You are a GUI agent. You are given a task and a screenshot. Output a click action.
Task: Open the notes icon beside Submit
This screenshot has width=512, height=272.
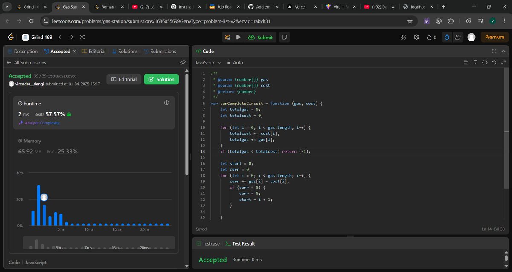284,37
